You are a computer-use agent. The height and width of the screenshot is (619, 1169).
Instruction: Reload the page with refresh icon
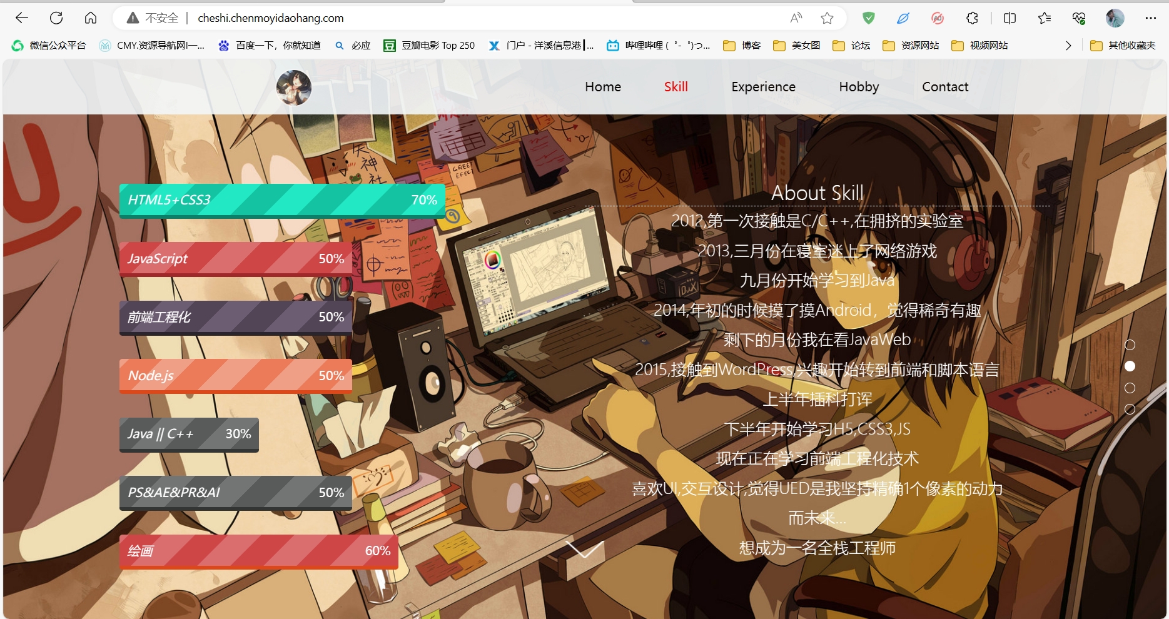pyautogui.click(x=56, y=18)
